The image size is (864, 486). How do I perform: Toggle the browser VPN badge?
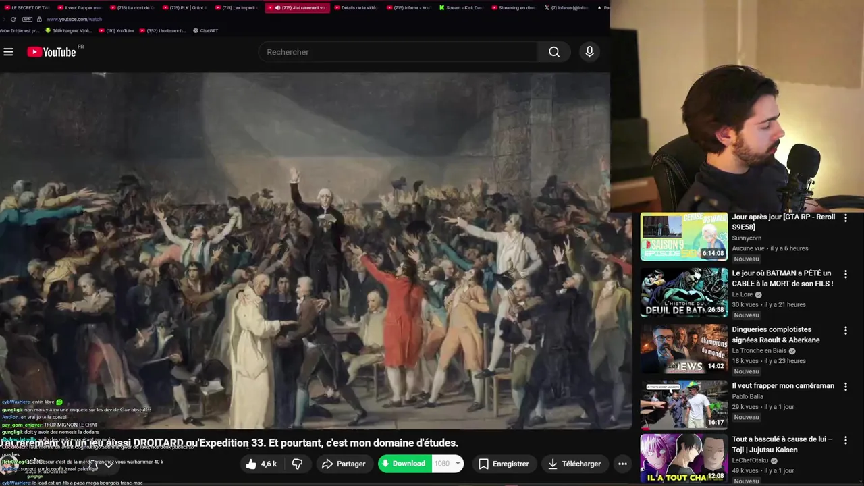[27, 19]
